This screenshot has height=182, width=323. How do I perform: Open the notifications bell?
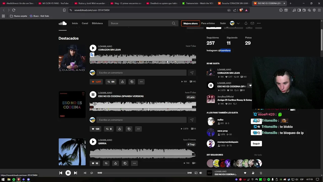[246, 23]
